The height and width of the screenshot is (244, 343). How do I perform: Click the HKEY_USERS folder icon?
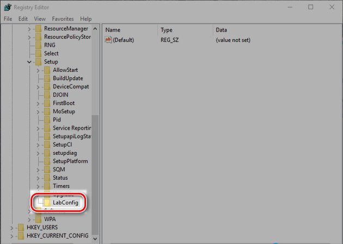pyautogui.click(x=21, y=227)
